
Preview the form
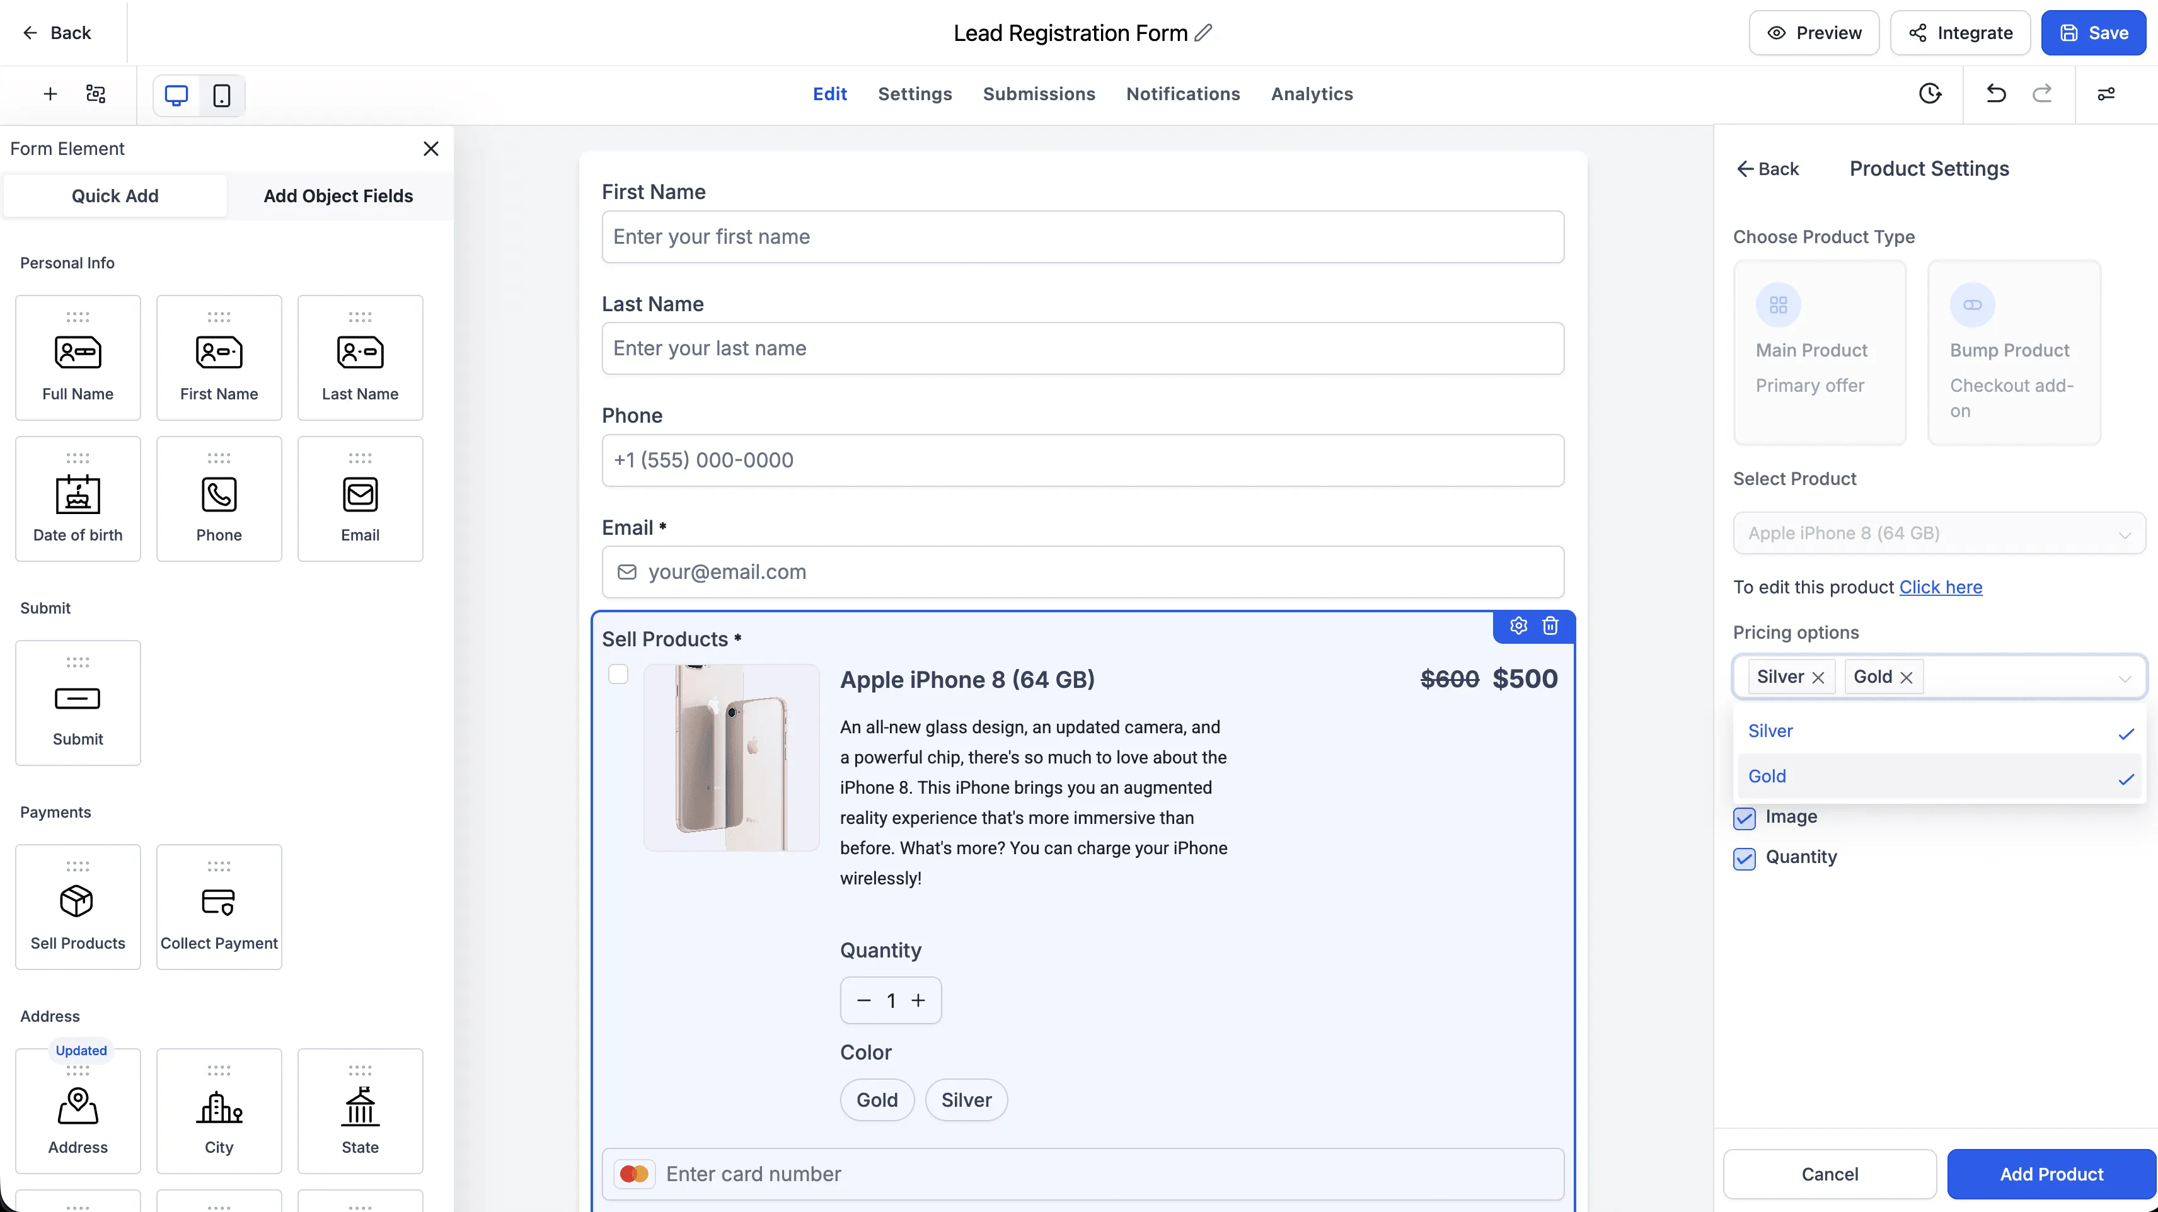[1814, 33]
